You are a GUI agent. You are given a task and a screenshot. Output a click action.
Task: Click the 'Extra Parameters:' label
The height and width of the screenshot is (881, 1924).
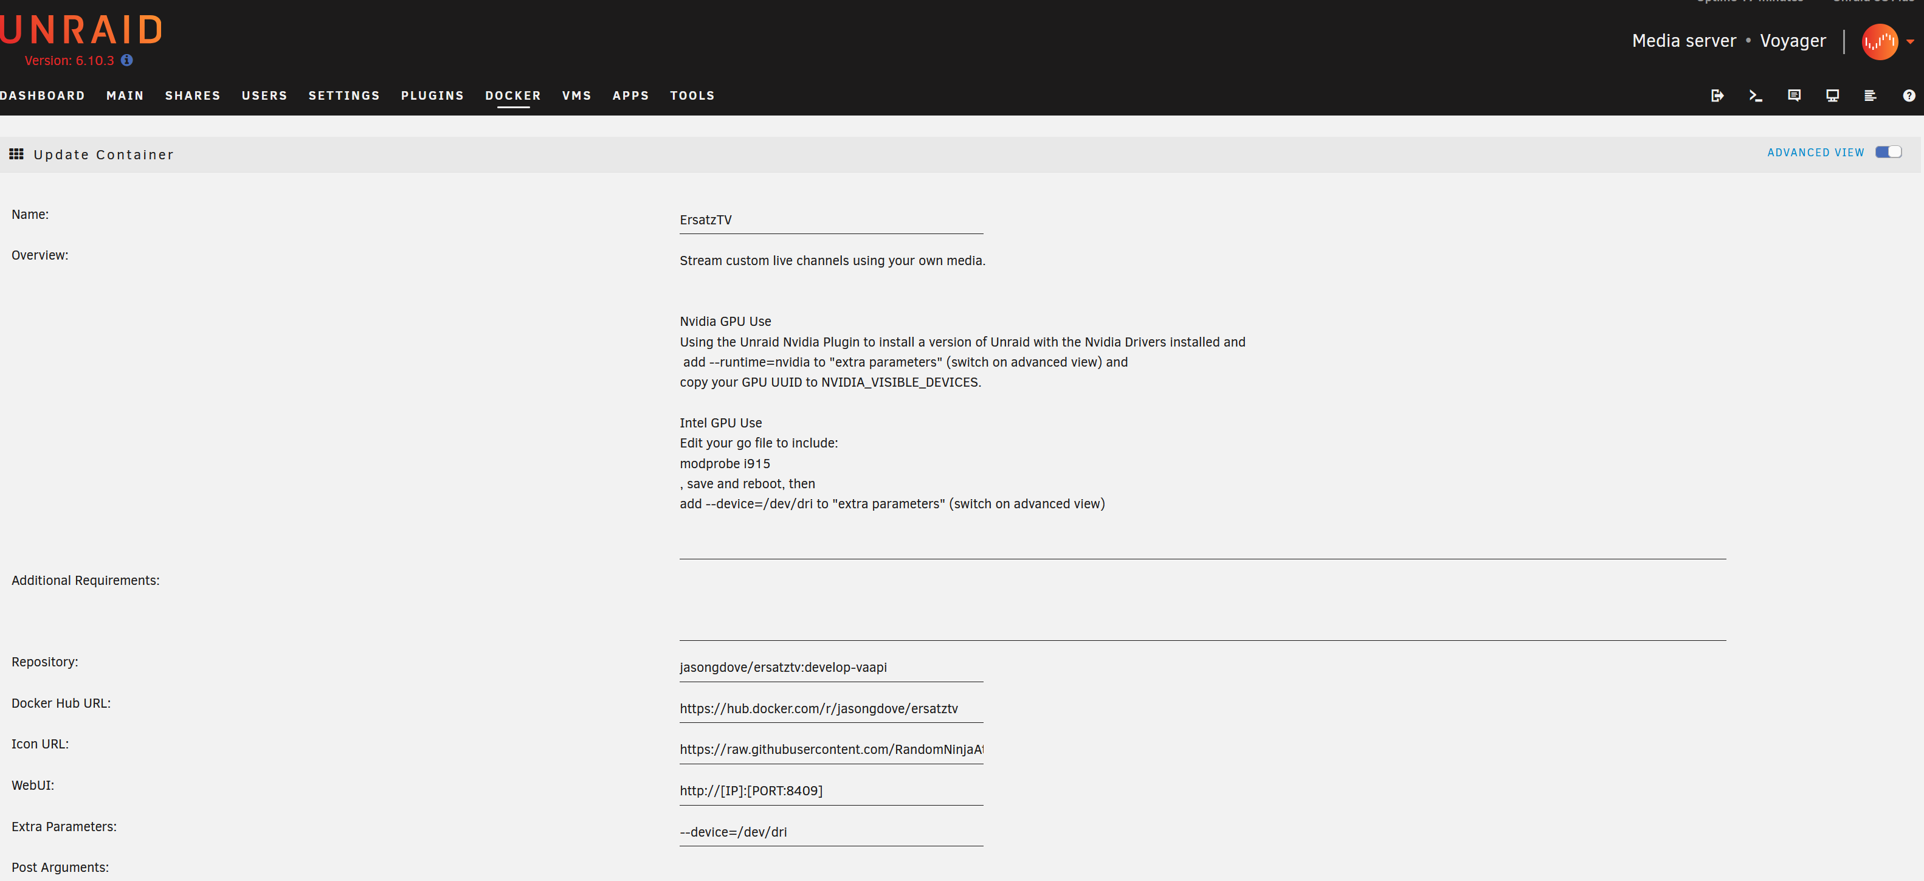[64, 826]
